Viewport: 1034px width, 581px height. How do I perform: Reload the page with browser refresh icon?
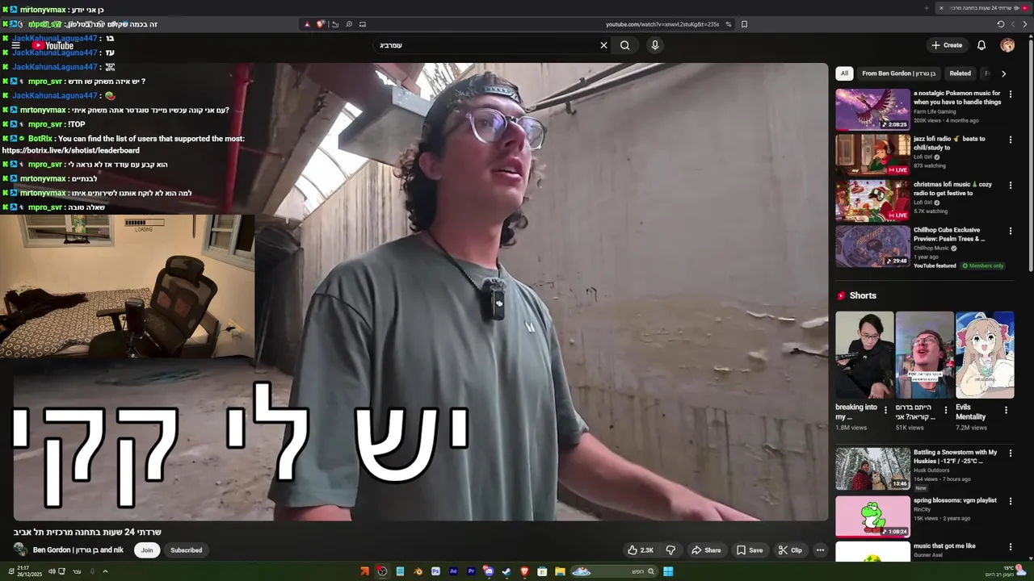(x=1001, y=24)
